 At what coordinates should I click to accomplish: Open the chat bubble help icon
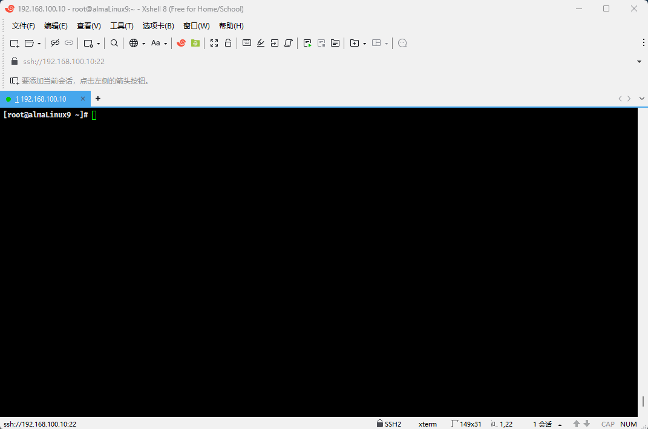(402, 43)
